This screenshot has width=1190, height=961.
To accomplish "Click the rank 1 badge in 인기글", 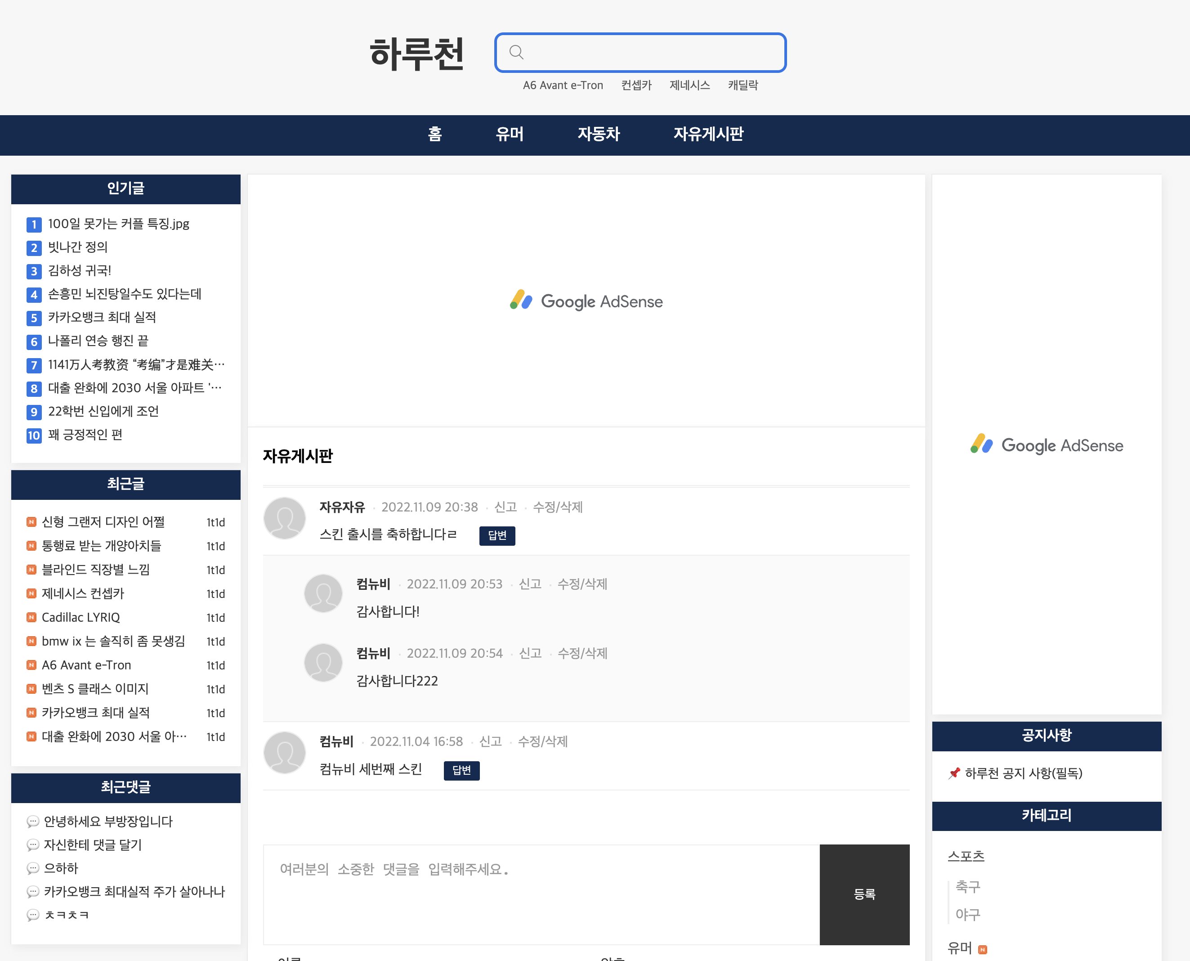I will pyautogui.click(x=34, y=224).
